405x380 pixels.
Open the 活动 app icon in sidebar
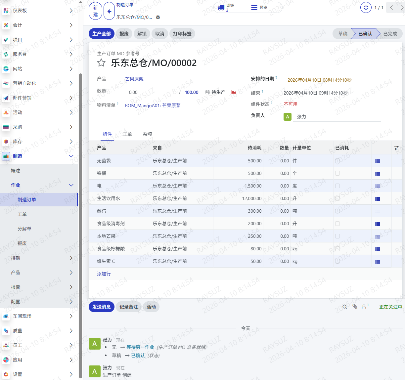[6, 112]
